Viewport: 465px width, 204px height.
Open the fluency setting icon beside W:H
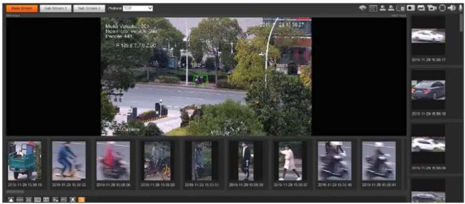coord(46,200)
